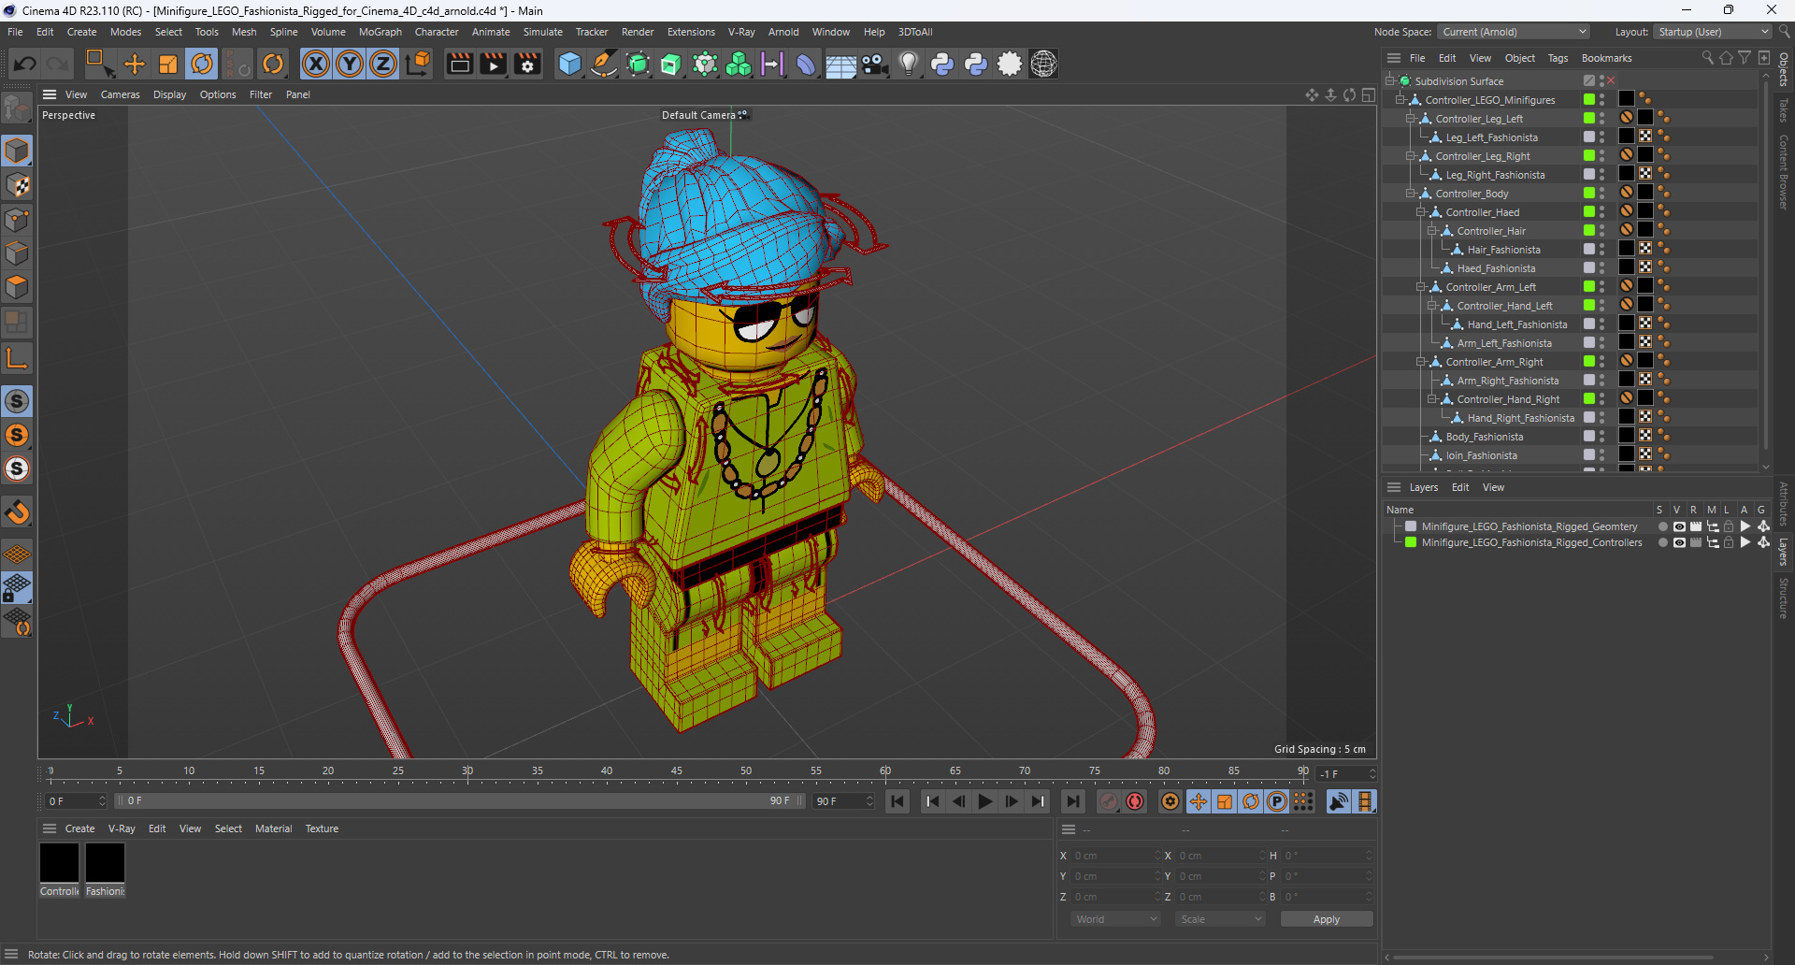Select Hair_Fashionista object
1795x965 pixels.
point(1503,250)
